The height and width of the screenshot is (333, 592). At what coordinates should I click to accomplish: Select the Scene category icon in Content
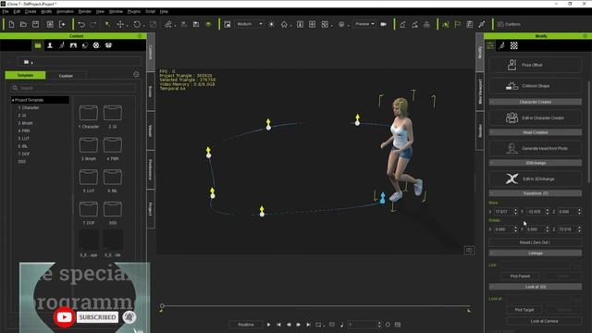coord(73,45)
